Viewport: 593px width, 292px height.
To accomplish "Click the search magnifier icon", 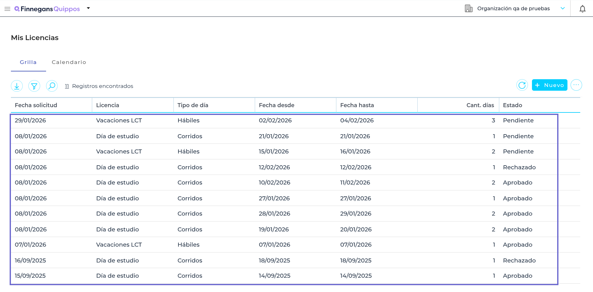I will tap(52, 86).
